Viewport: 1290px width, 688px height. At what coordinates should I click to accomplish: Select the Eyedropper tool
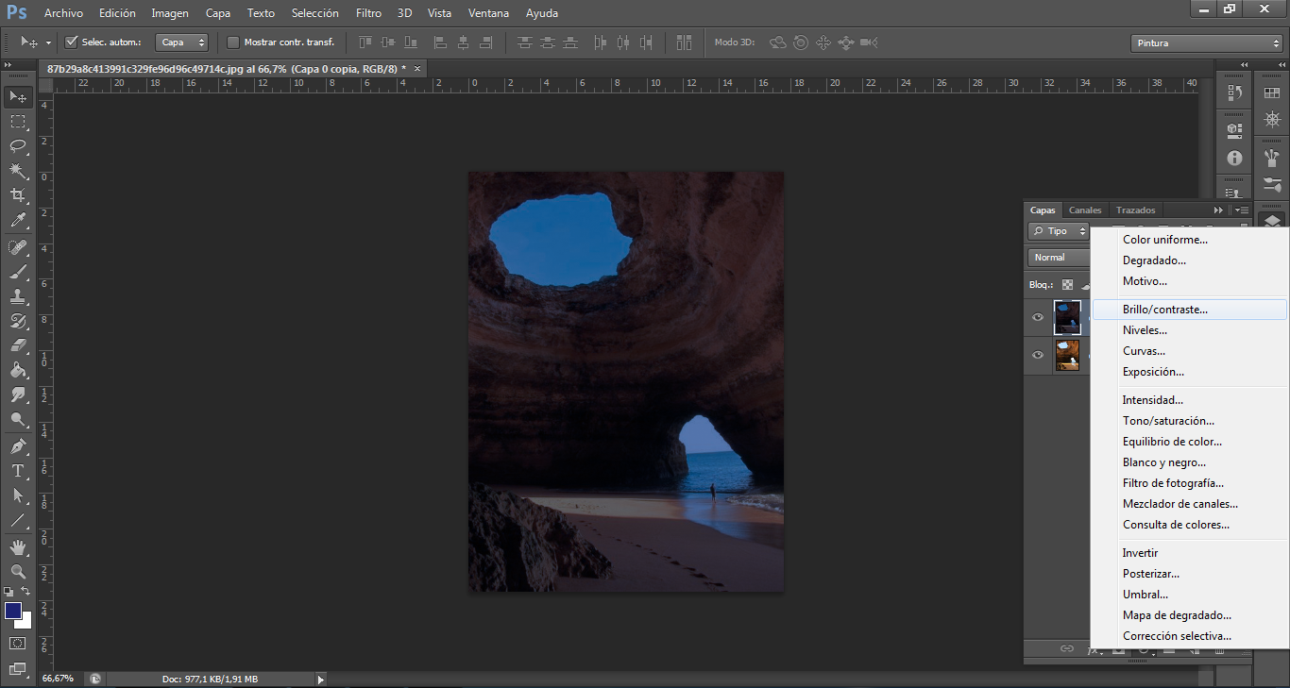(18, 220)
